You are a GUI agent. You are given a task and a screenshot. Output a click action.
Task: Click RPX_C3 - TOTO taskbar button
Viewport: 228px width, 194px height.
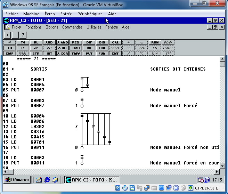pos(92,180)
